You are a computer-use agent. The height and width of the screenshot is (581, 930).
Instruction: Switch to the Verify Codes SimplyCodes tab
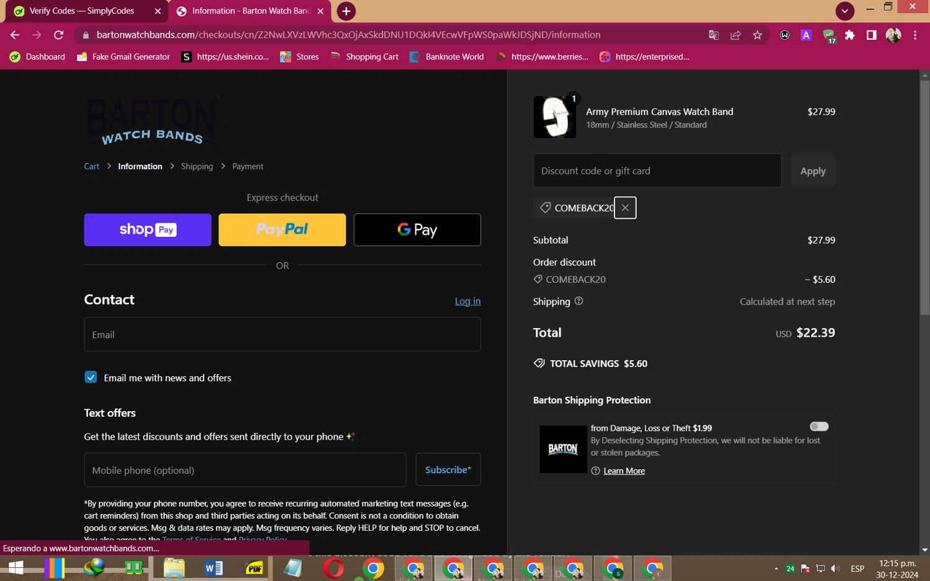click(81, 11)
